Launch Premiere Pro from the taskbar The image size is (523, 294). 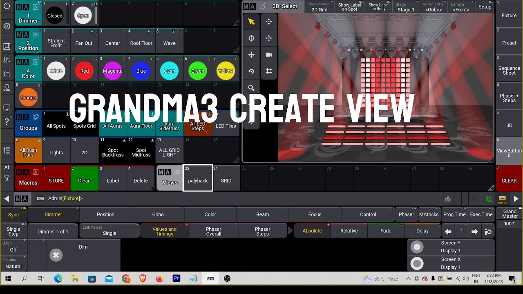click(177, 278)
